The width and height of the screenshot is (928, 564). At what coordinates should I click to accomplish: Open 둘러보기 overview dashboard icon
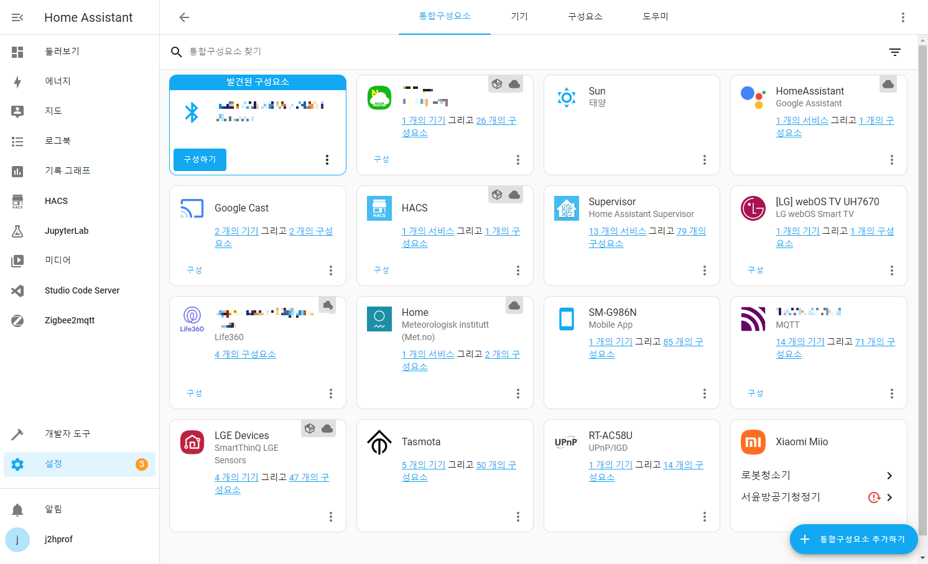tap(17, 52)
